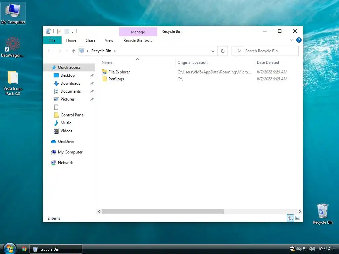Click the blank file icon in navigation pane
The width and height of the screenshot is (339, 254).
pyautogui.click(x=56, y=107)
